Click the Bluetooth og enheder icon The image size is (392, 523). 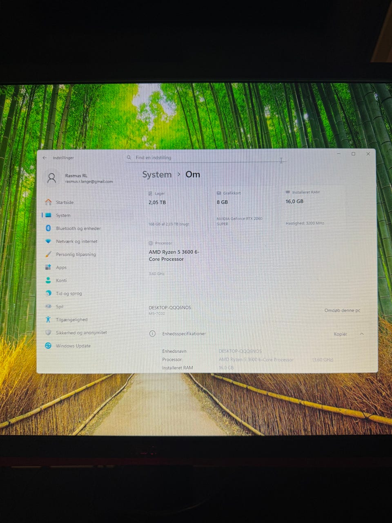coord(48,228)
